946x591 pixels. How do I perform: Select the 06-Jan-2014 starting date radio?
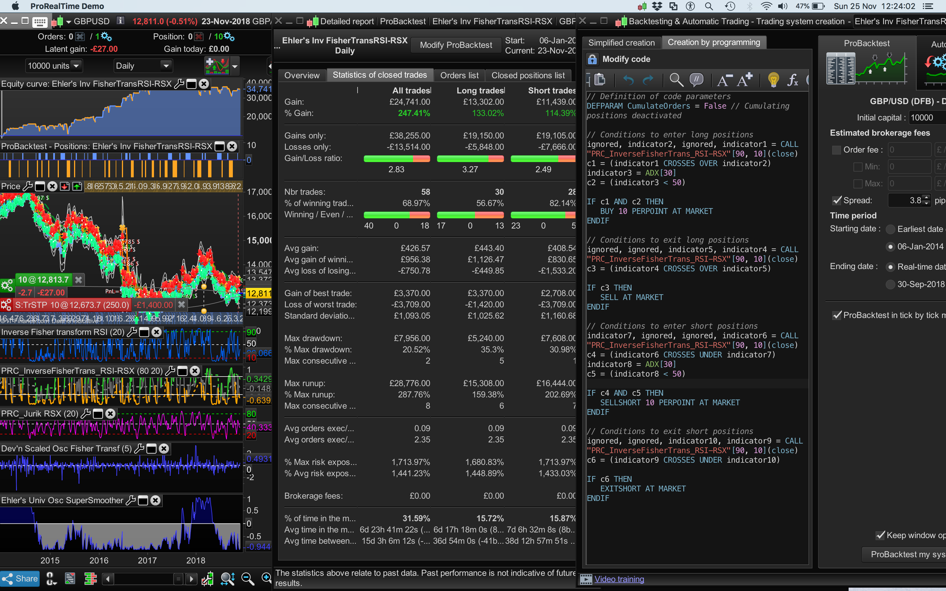[891, 247]
